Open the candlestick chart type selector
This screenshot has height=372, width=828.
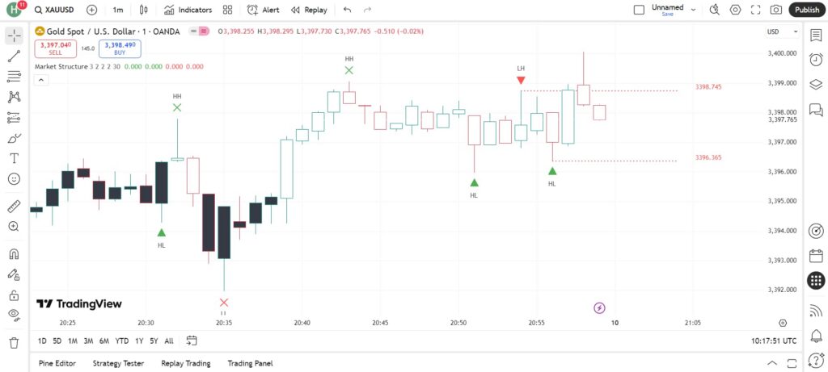pos(144,10)
